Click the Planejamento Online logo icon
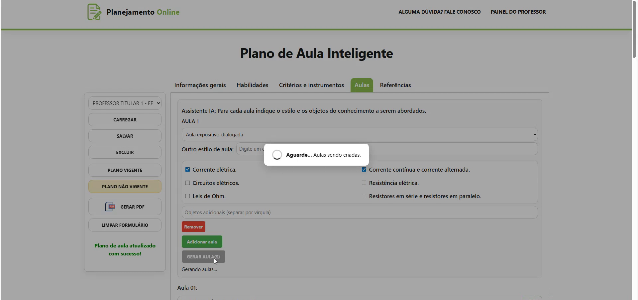 point(94,12)
